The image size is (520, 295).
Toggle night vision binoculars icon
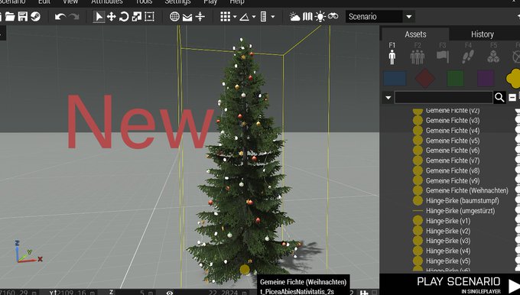coord(333,16)
